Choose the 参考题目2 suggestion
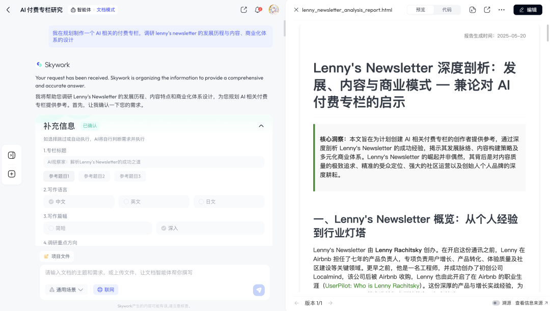550x311 pixels. pyautogui.click(x=94, y=176)
